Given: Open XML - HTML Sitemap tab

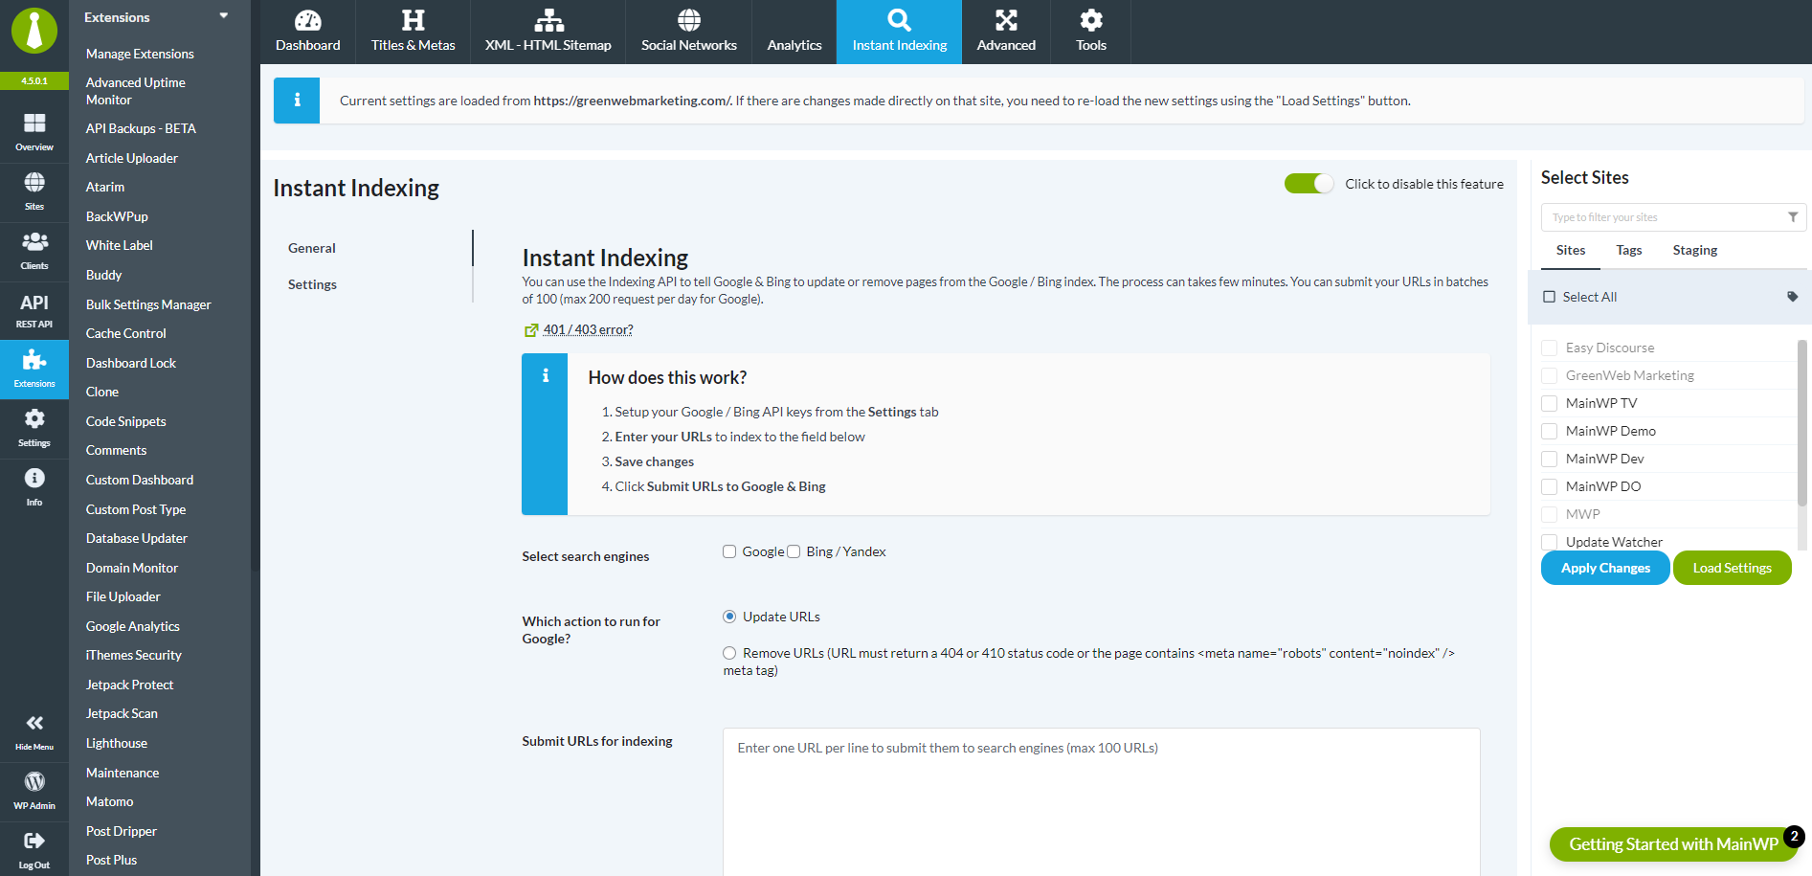Looking at the screenshot, I should coord(548,32).
